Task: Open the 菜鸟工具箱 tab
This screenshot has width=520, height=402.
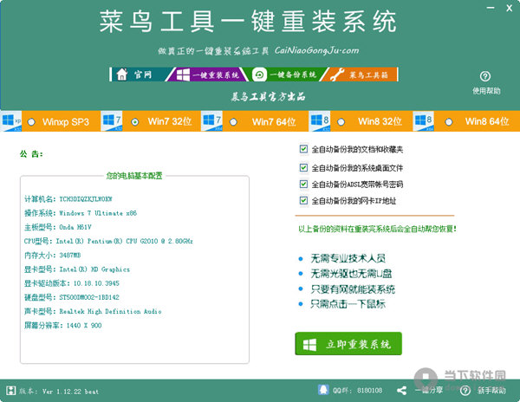Action: (x=360, y=75)
